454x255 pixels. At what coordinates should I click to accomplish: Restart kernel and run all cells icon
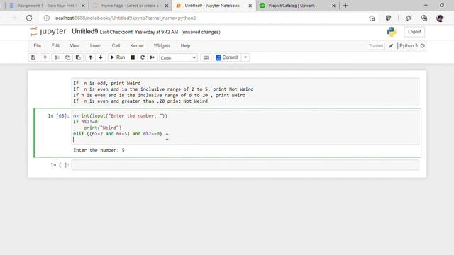(x=153, y=57)
